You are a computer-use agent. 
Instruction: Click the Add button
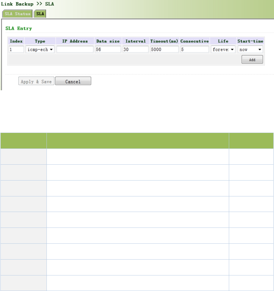(x=252, y=60)
